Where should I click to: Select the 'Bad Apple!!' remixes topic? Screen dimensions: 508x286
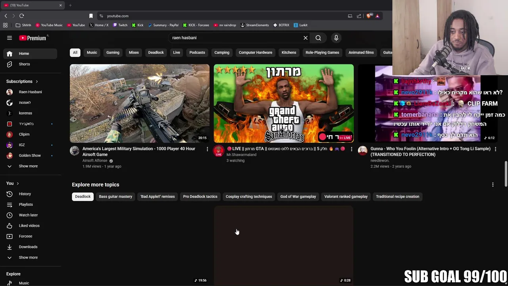pyautogui.click(x=158, y=197)
